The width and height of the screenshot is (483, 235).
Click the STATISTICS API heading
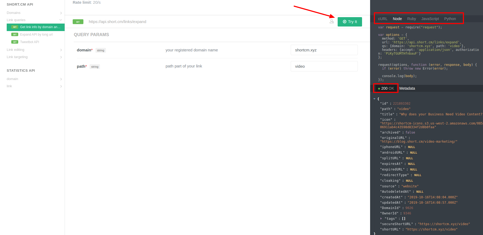point(21,71)
